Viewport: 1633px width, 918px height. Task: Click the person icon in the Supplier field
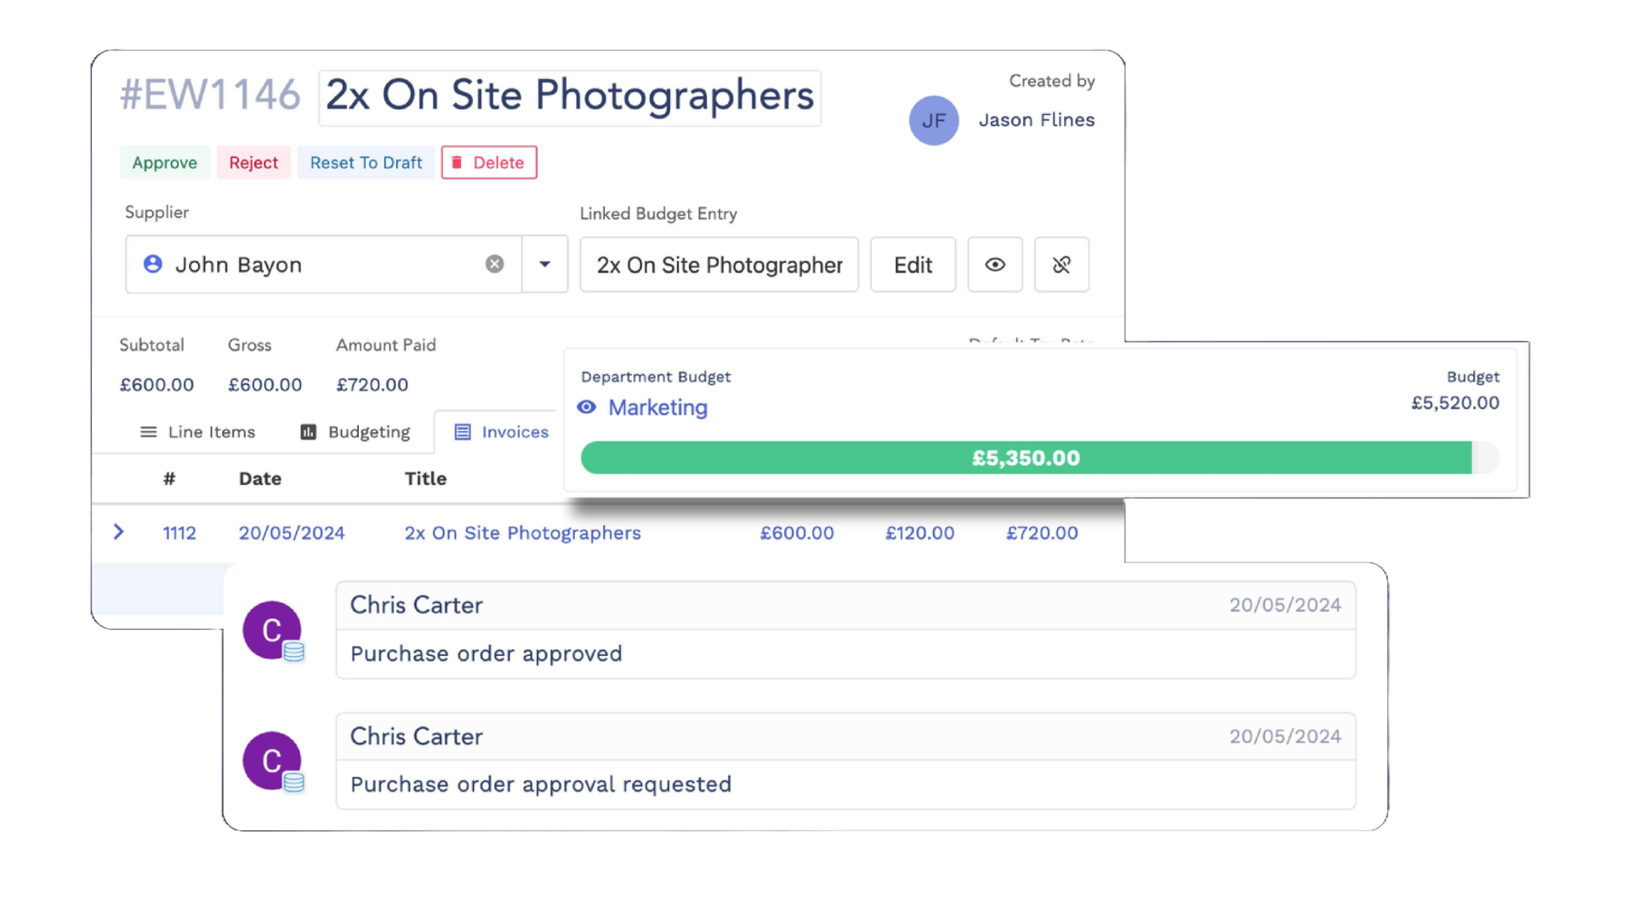pyautogui.click(x=153, y=265)
